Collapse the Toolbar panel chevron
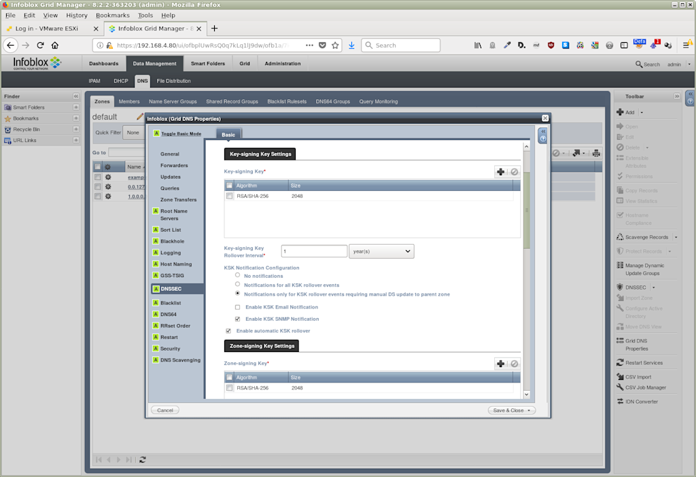696x477 pixels. (676, 96)
